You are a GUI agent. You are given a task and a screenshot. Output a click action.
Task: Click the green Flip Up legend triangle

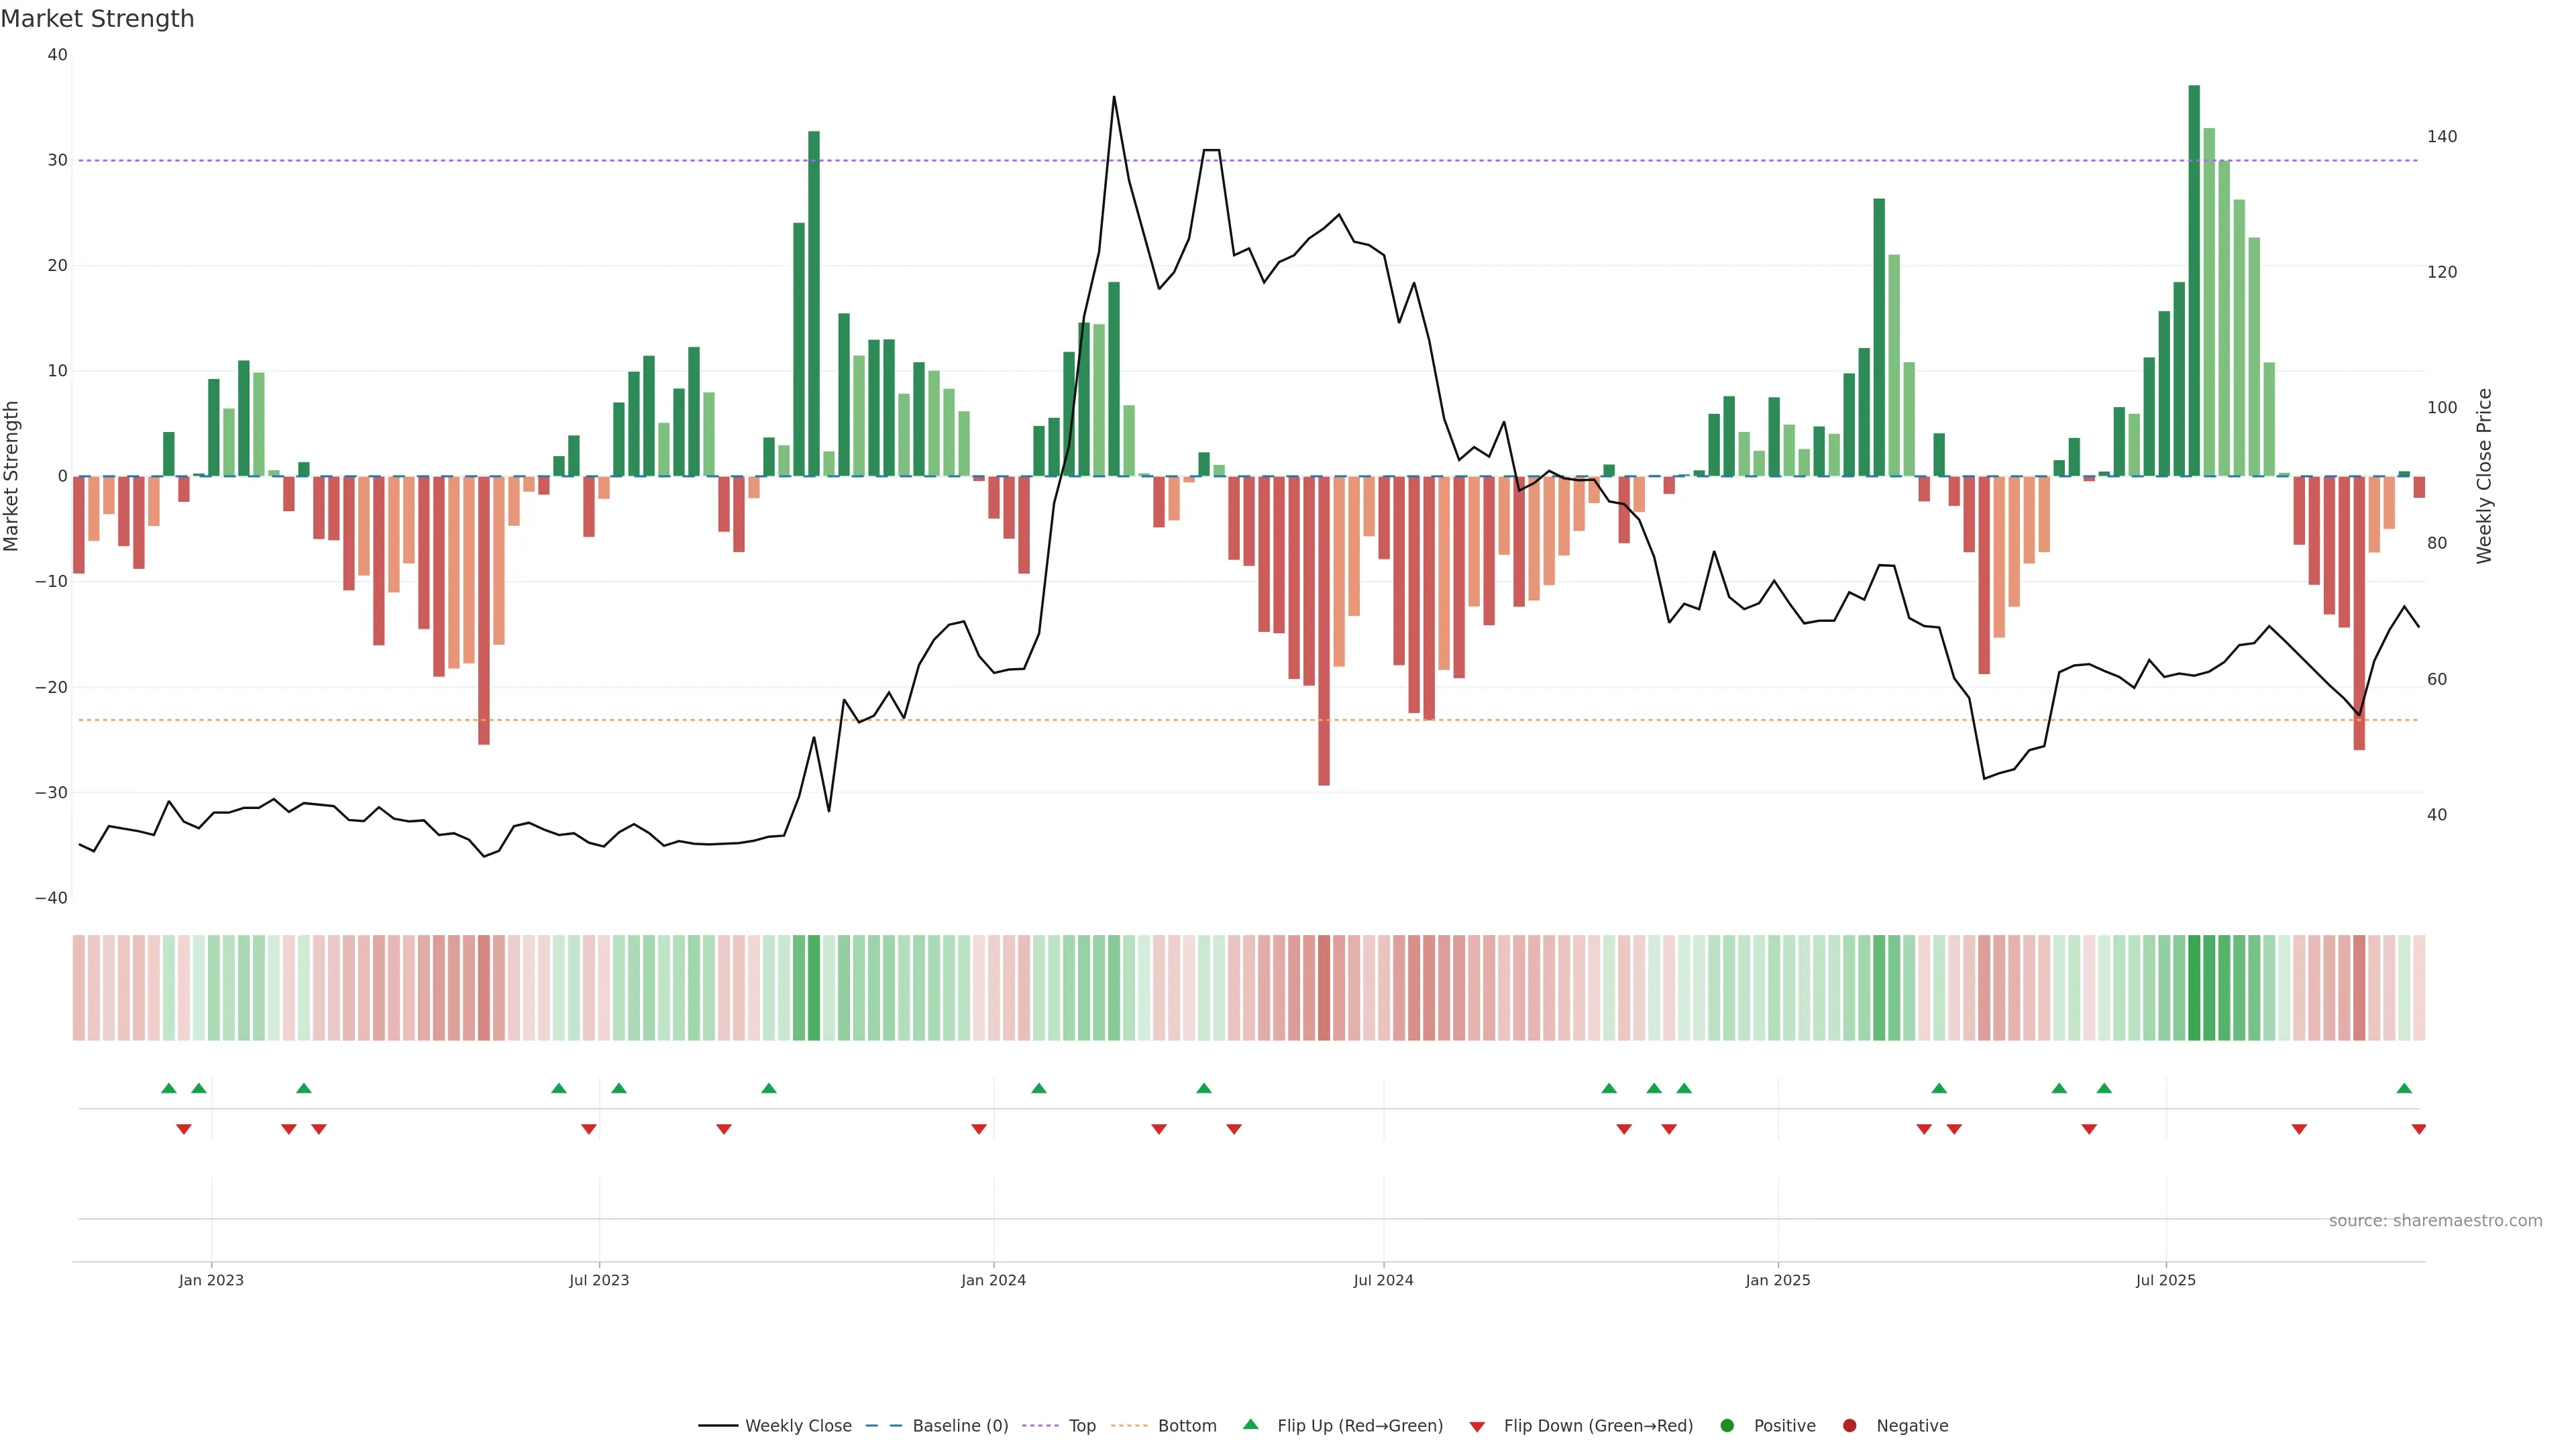[x=1250, y=1425]
